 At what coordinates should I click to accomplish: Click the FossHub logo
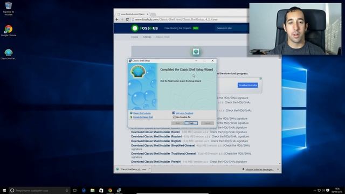click(x=145, y=28)
